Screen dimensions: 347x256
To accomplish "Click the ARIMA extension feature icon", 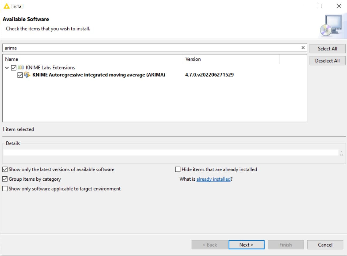I will point(27,75).
